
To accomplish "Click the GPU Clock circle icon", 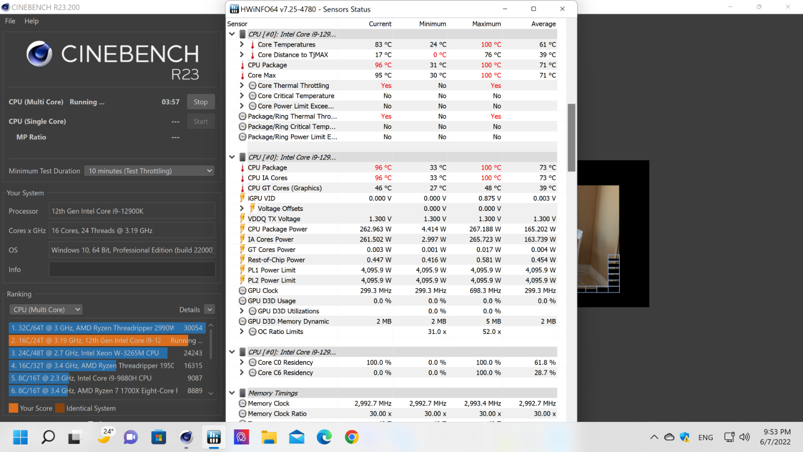I will pyautogui.click(x=242, y=291).
